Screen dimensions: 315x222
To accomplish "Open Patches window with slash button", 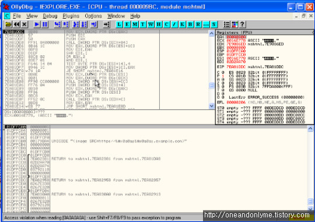I will pyautogui.click(x=174, y=24).
